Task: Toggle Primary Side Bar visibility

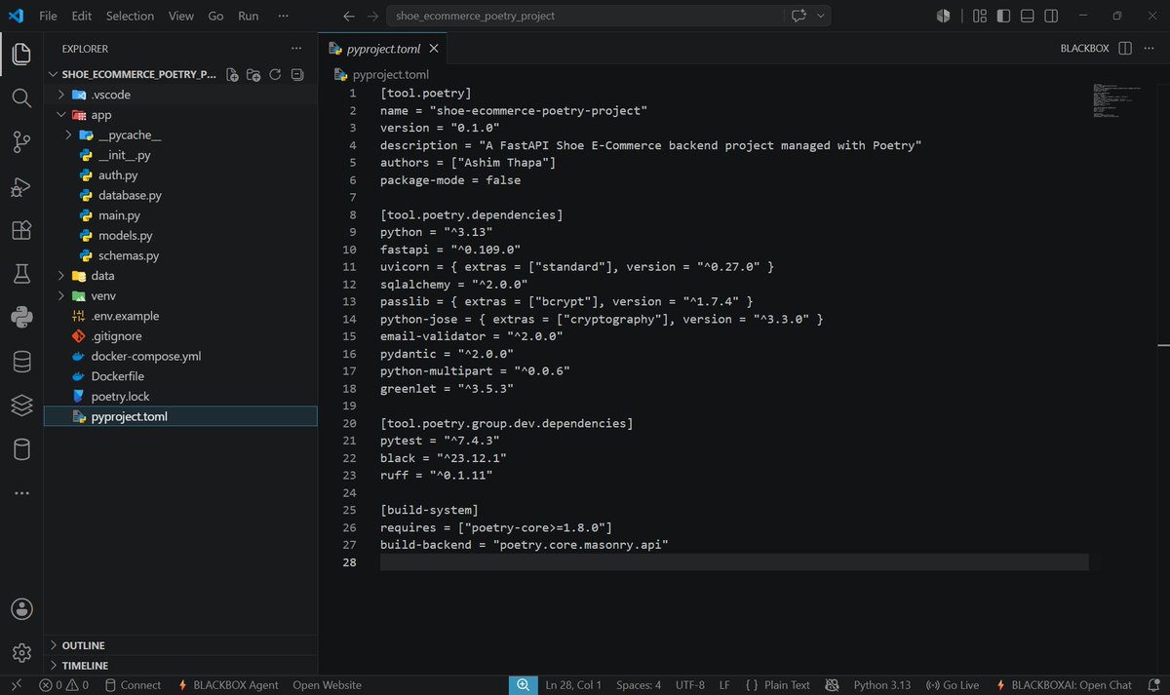Action: click(1003, 16)
